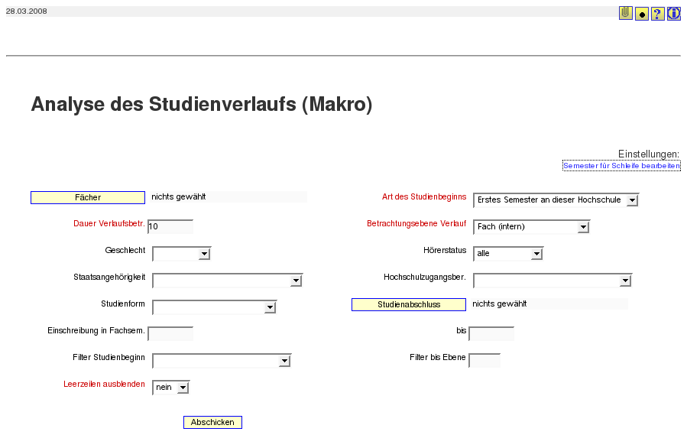Viewport: 687px width, 435px height.
Task: Click the Studienabschluss button
Action: (409, 305)
